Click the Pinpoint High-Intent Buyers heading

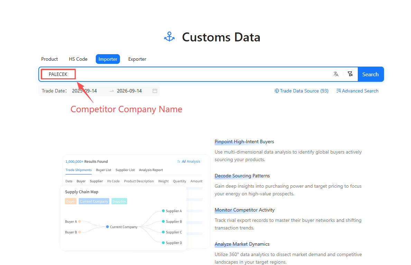click(x=244, y=141)
